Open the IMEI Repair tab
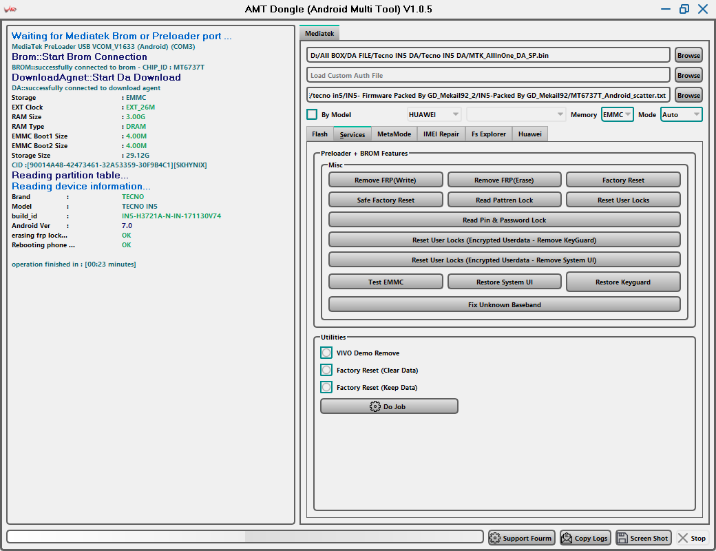Screen dimensions: 716x551 (x=441, y=134)
